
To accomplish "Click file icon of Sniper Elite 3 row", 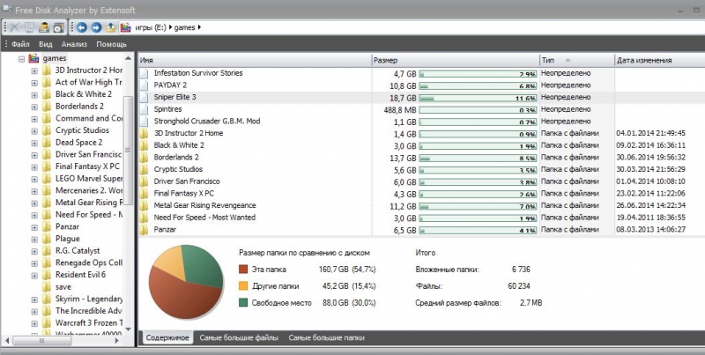I will click(x=144, y=97).
